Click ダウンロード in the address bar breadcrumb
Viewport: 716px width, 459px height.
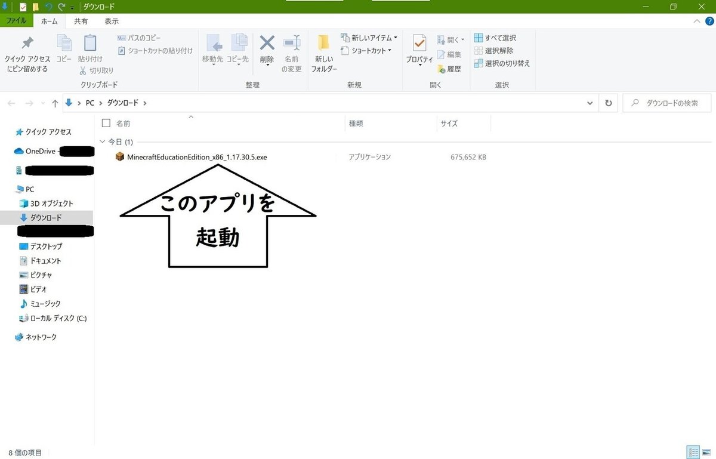pos(122,103)
